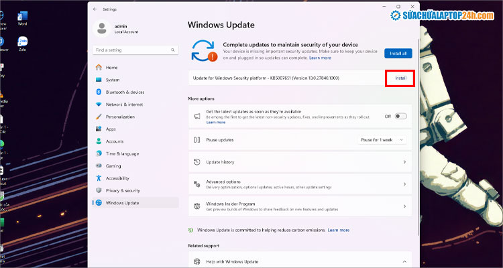Image resolution: width=503 pixels, height=268 pixels.
Task: Click Learn more about carbon emissions
Action: tap(339, 230)
